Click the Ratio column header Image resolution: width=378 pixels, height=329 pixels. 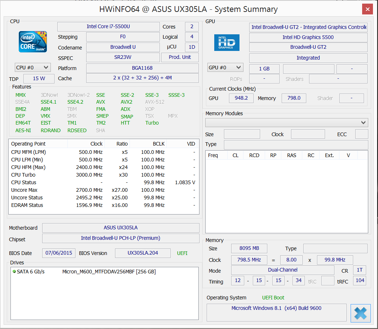[117, 144]
